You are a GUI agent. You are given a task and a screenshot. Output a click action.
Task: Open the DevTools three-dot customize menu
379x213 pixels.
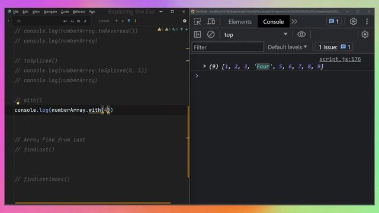(367, 21)
